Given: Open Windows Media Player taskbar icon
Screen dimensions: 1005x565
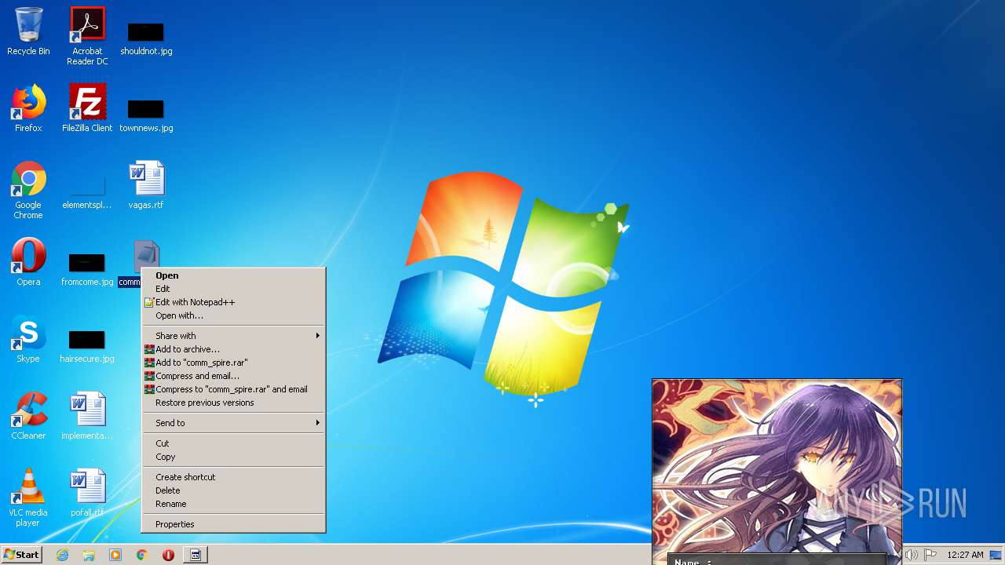Looking at the screenshot, I should coord(115,555).
